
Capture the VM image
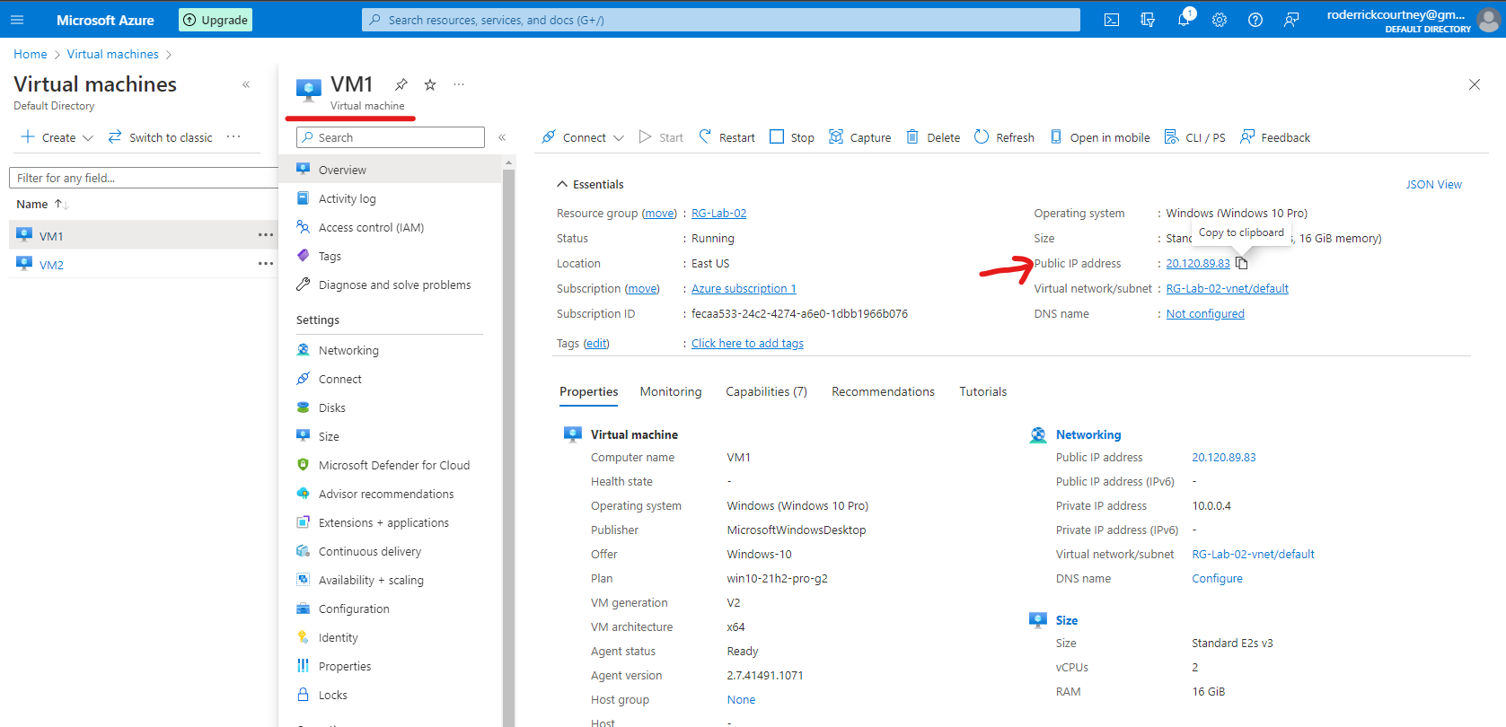859,137
